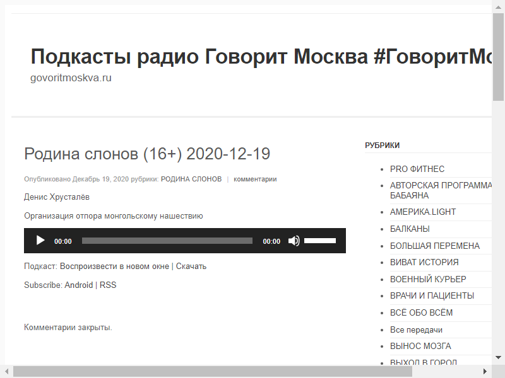Click the vertical scrollbar down arrow
Image resolution: width=505 pixels, height=378 pixels.
point(498,357)
